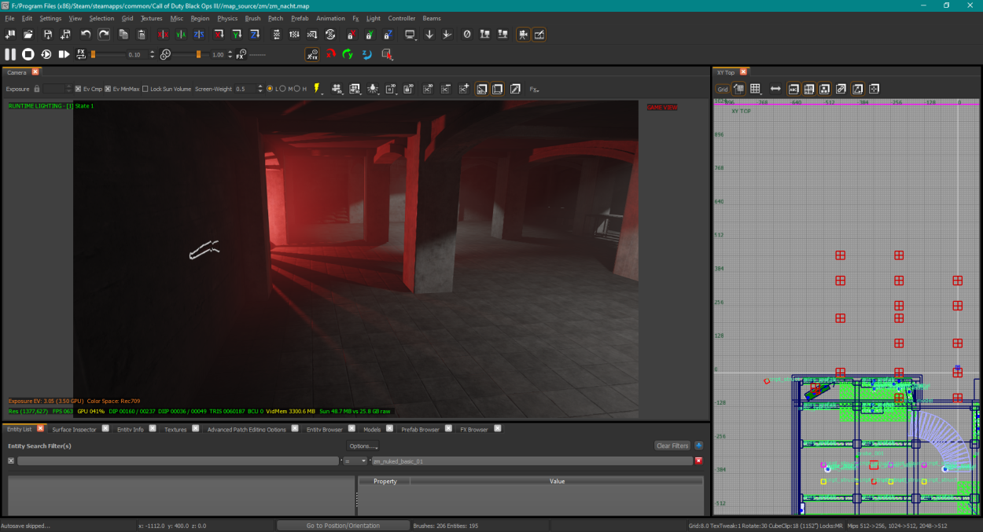
Task: Click the green Y free-rotate icon
Action: (x=348, y=54)
